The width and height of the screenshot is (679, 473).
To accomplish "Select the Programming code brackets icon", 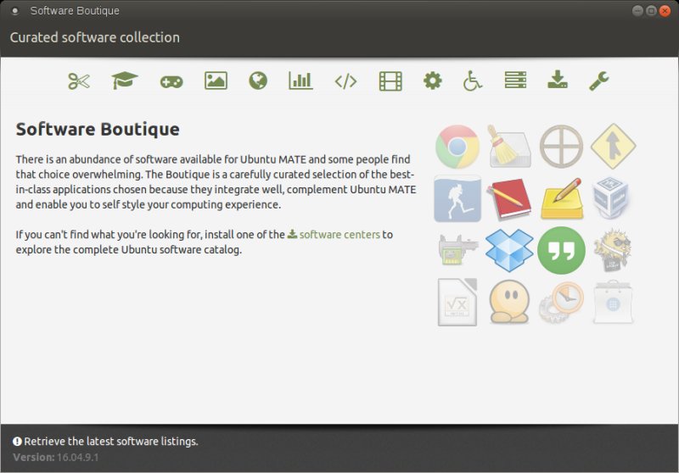I will (x=345, y=81).
